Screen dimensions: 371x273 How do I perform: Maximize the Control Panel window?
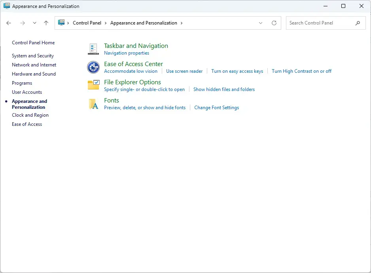click(x=343, y=6)
